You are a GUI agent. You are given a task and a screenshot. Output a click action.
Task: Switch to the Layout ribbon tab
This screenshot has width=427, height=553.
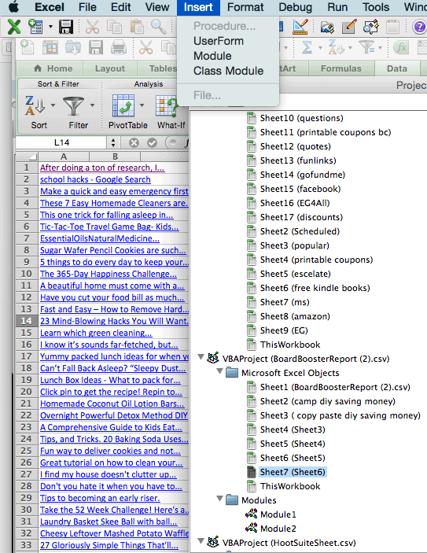tap(109, 68)
